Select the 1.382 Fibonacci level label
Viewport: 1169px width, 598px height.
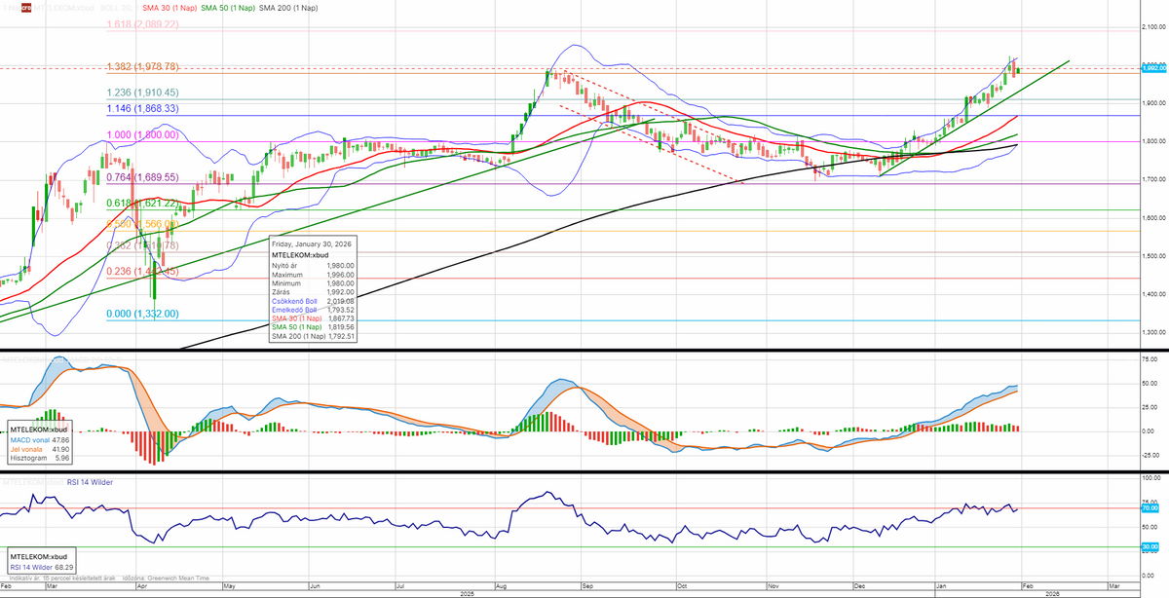[x=141, y=66]
